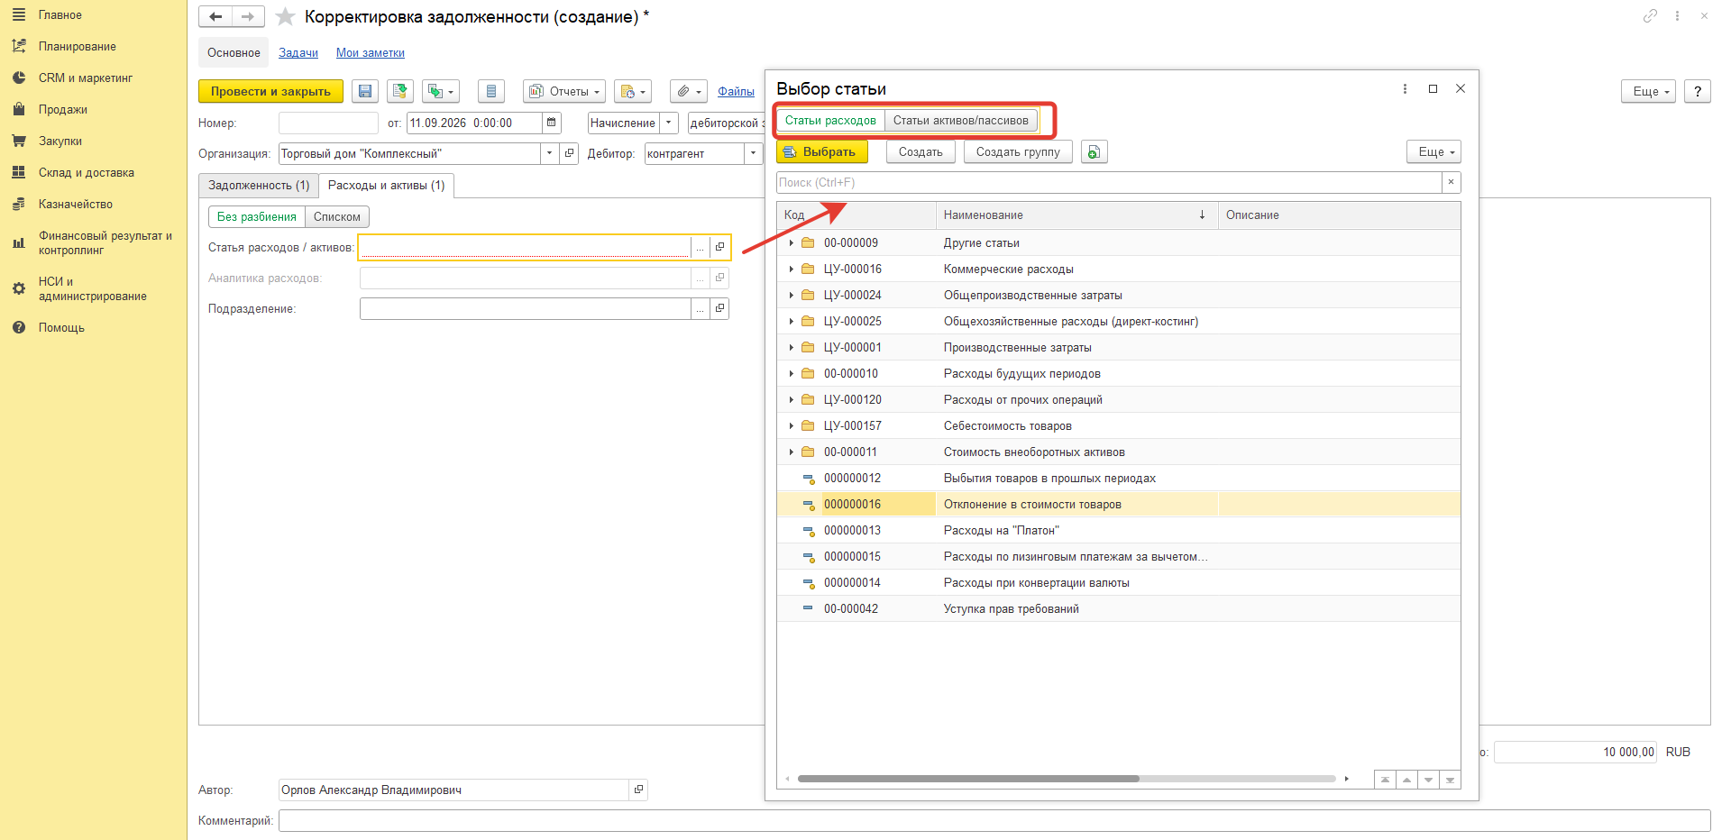Open the Еще menu in the dialog
This screenshot has width=1722, height=840.
click(x=1433, y=152)
